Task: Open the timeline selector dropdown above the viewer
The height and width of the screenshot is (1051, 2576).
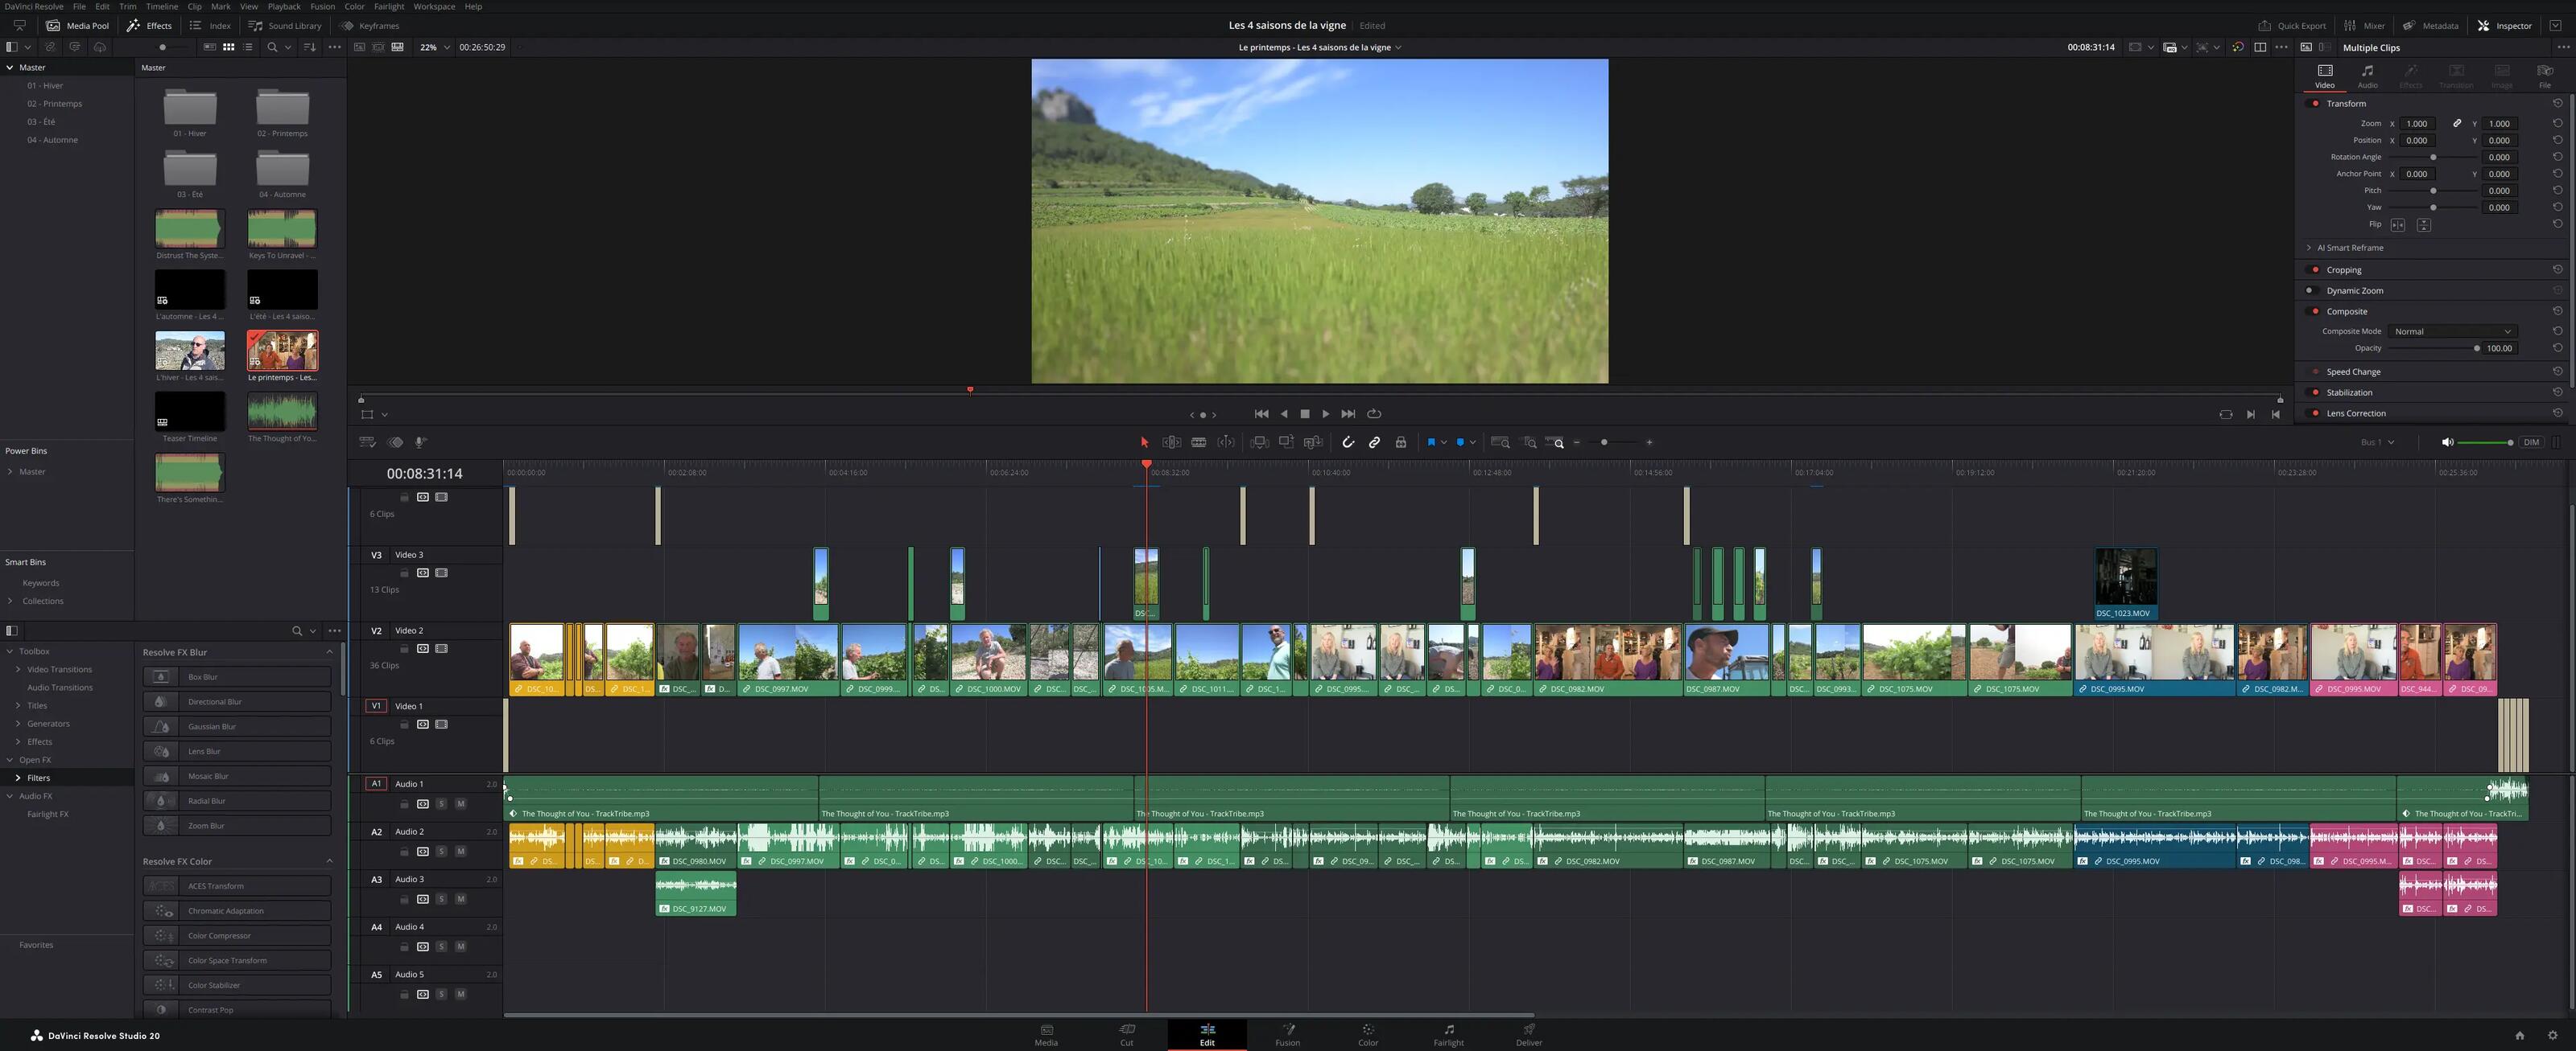Action: tap(1399, 47)
